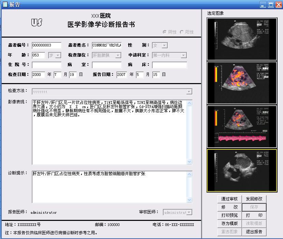The width and height of the screenshot is (283, 239).
Task: Click the 住院号 input field
Action: [x=46, y=65]
